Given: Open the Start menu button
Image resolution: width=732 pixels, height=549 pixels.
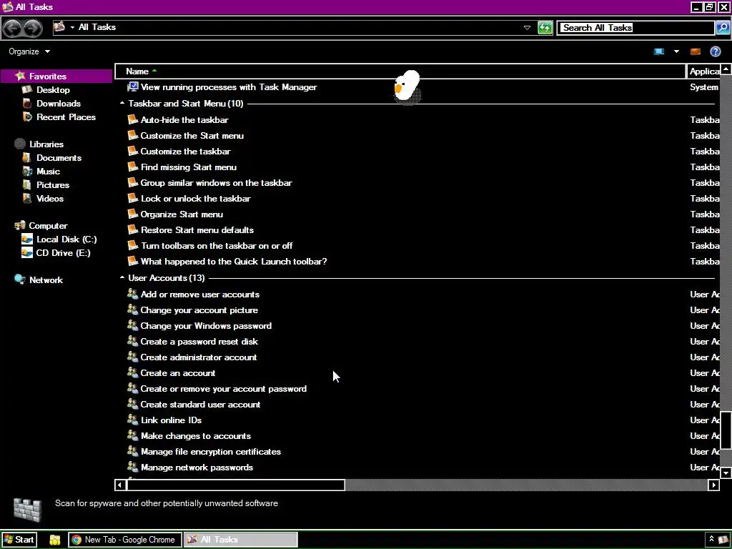Looking at the screenshot, I should [x=19, y=540].
